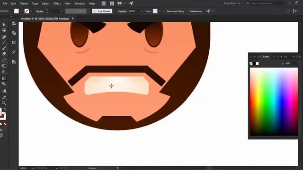303x170 pixels.
Task: Open the Type menu
Action: tap(35, 3)
